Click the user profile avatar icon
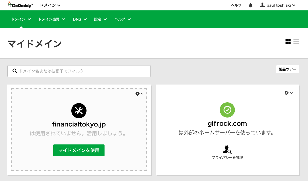Viewport: 308px width, 181px height. (x=262, y=5)
